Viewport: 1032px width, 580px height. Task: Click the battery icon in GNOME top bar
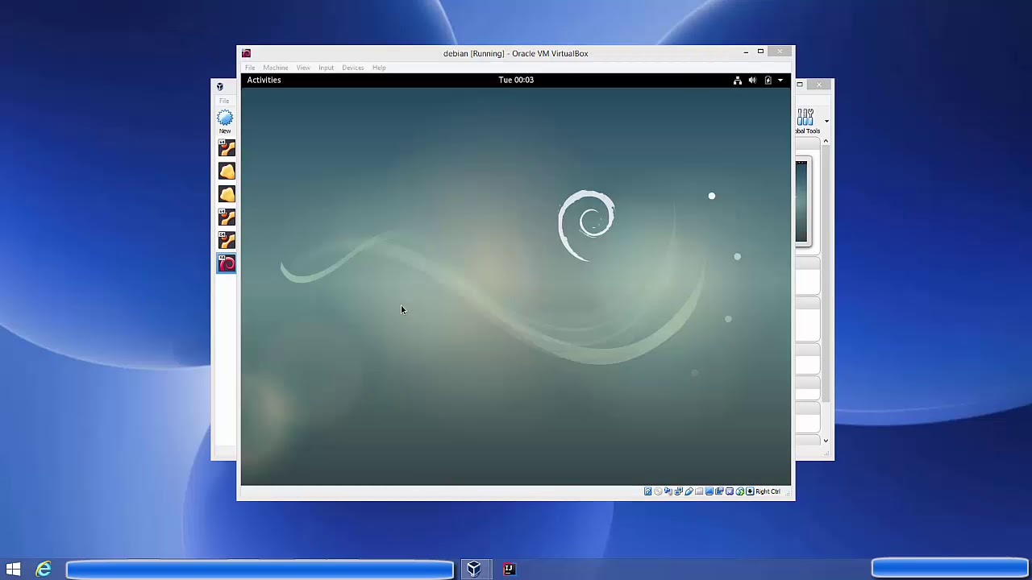[768, 80]
